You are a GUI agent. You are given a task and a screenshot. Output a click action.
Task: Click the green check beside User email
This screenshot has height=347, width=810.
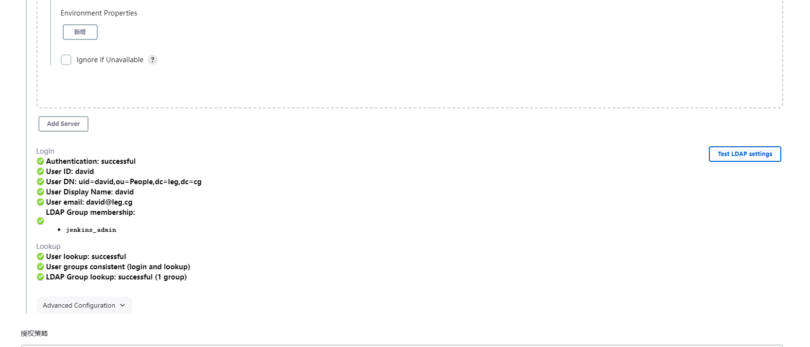40,202
